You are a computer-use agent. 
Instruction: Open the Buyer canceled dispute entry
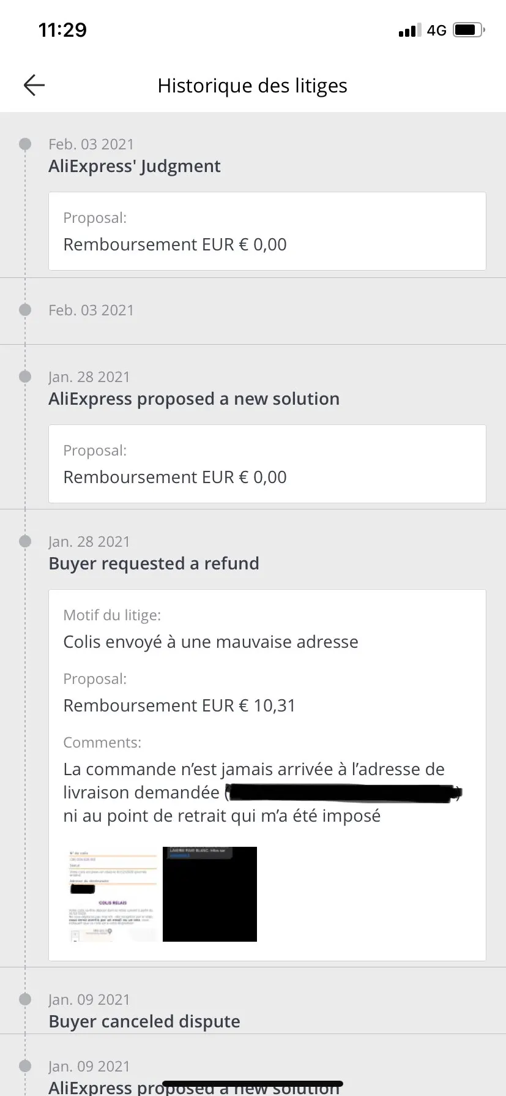tap(144, 1021)
